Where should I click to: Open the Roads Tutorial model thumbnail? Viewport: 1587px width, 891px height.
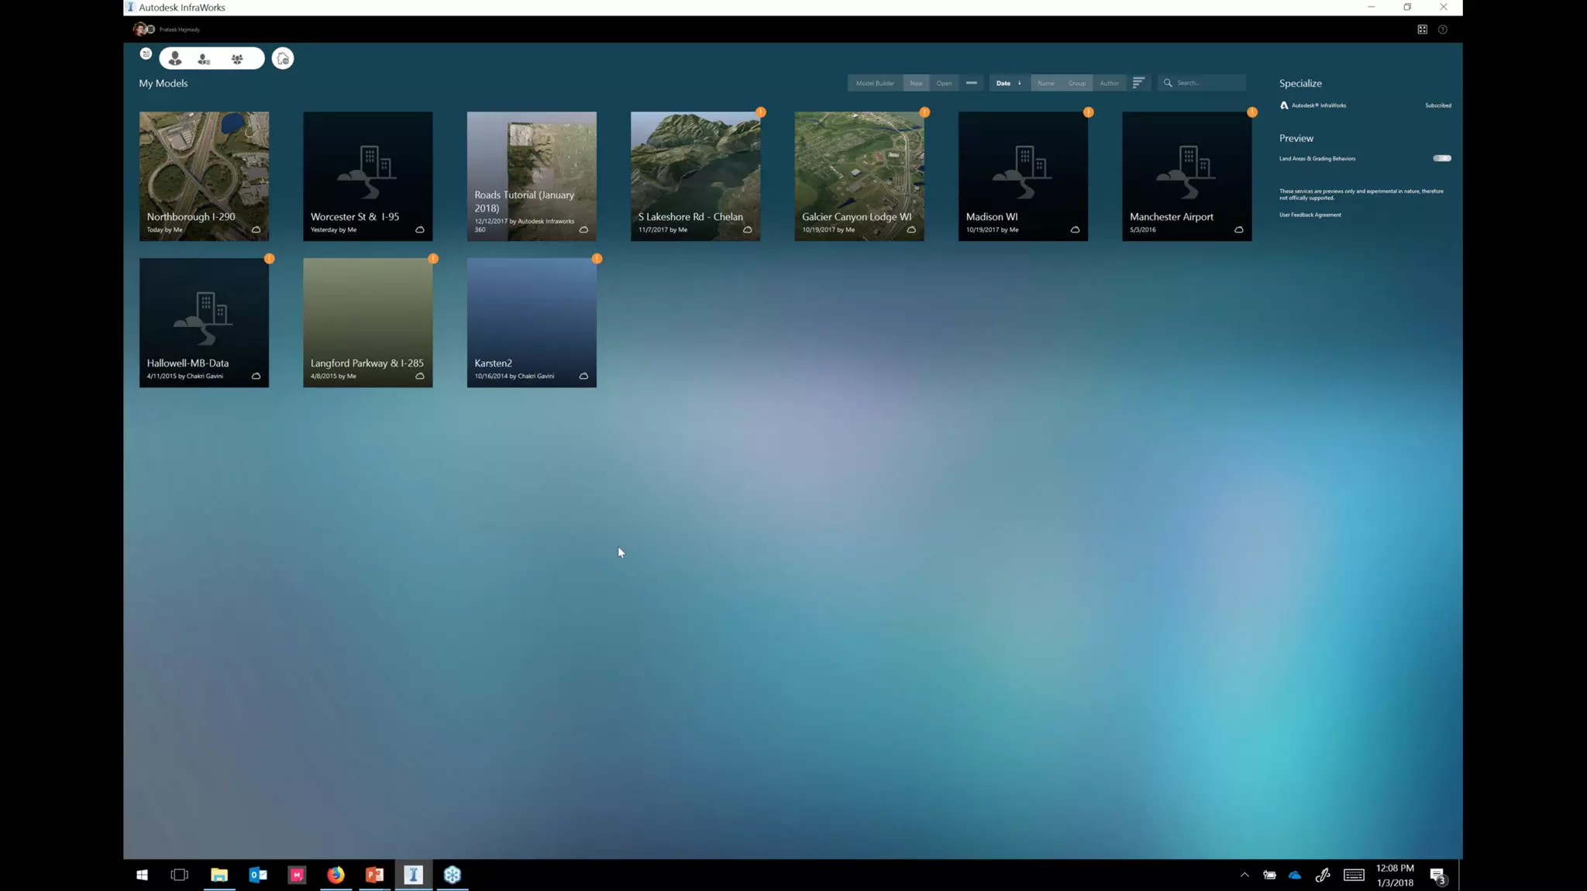(532, 163)
